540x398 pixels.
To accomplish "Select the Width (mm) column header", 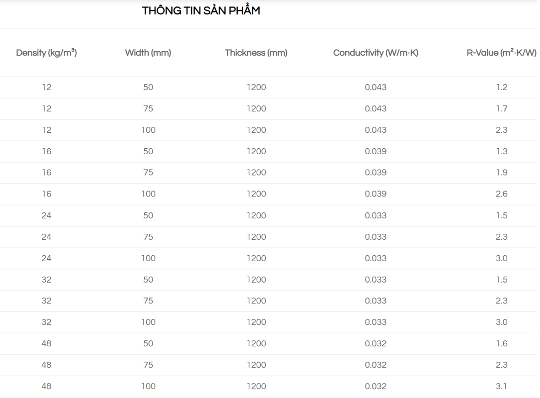I will (148, 53).
